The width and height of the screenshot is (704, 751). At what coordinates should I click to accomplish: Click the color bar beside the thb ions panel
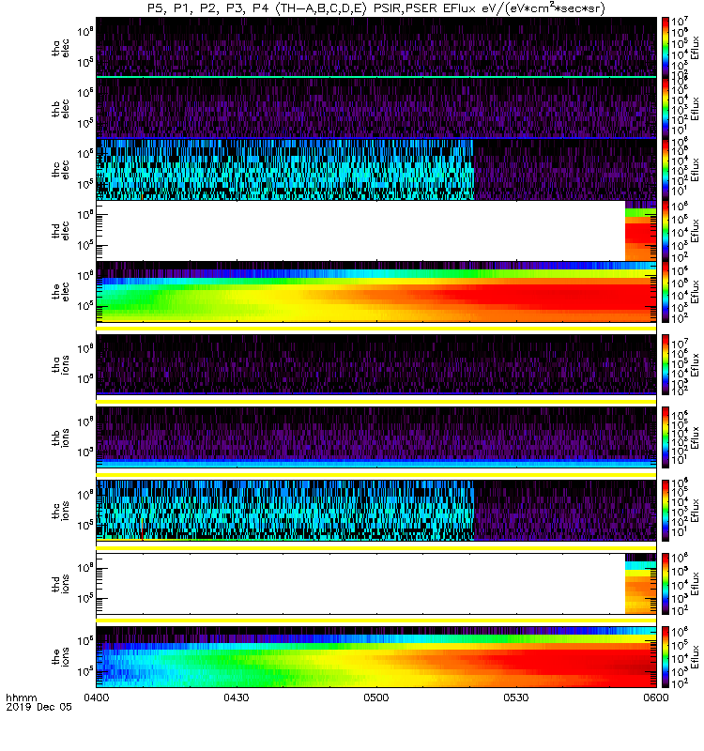tap(666, 437)
